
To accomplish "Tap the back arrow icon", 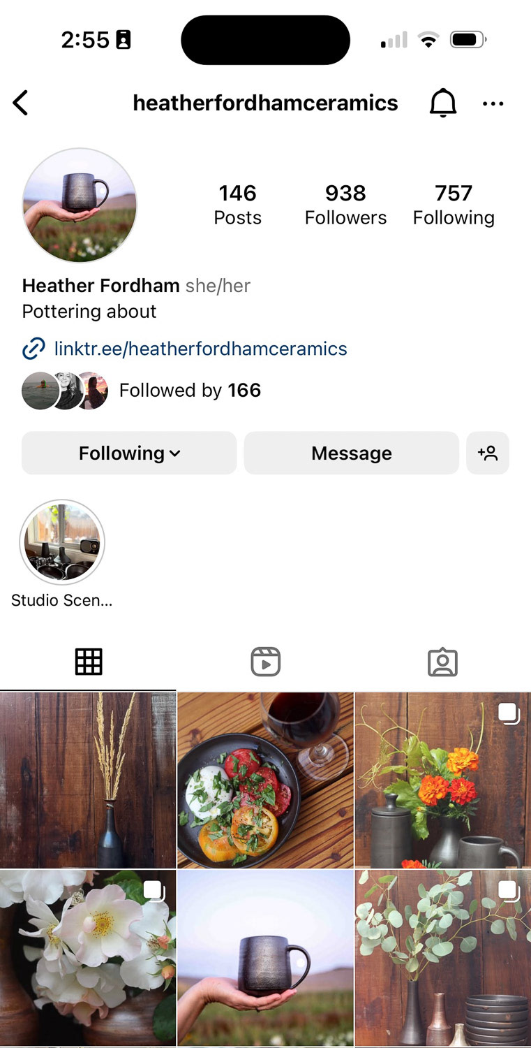I will click(20, 103).
